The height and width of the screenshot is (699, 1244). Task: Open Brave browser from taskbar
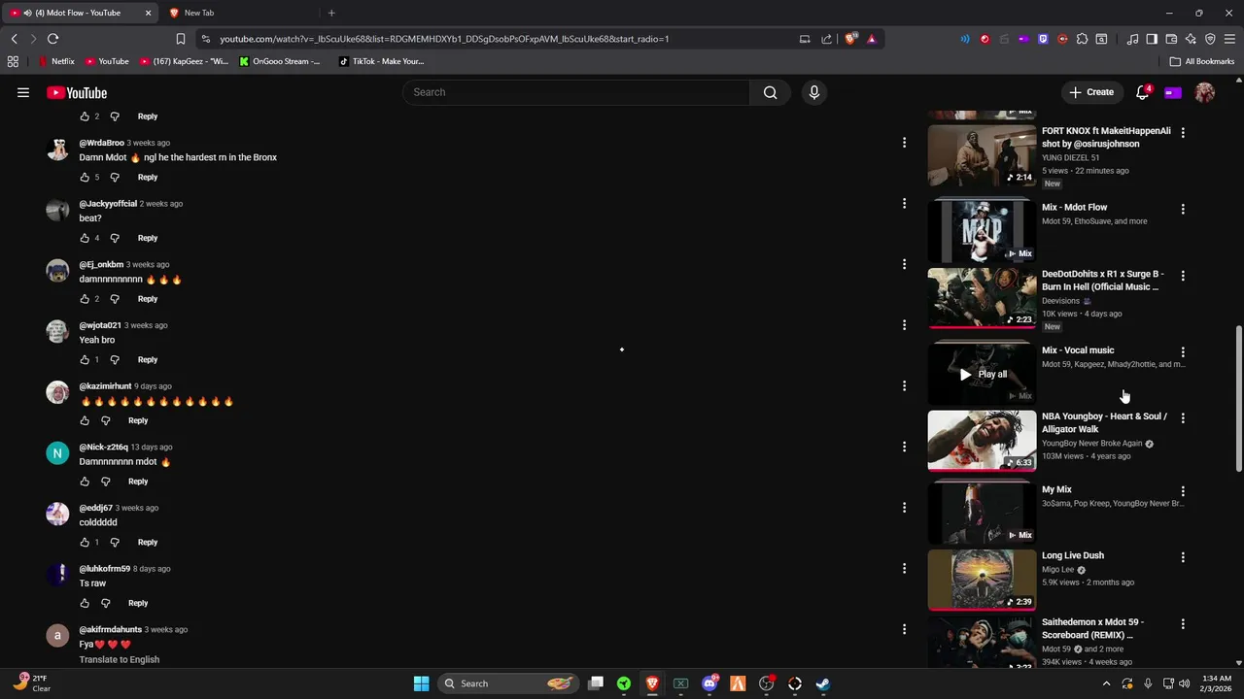652,683
